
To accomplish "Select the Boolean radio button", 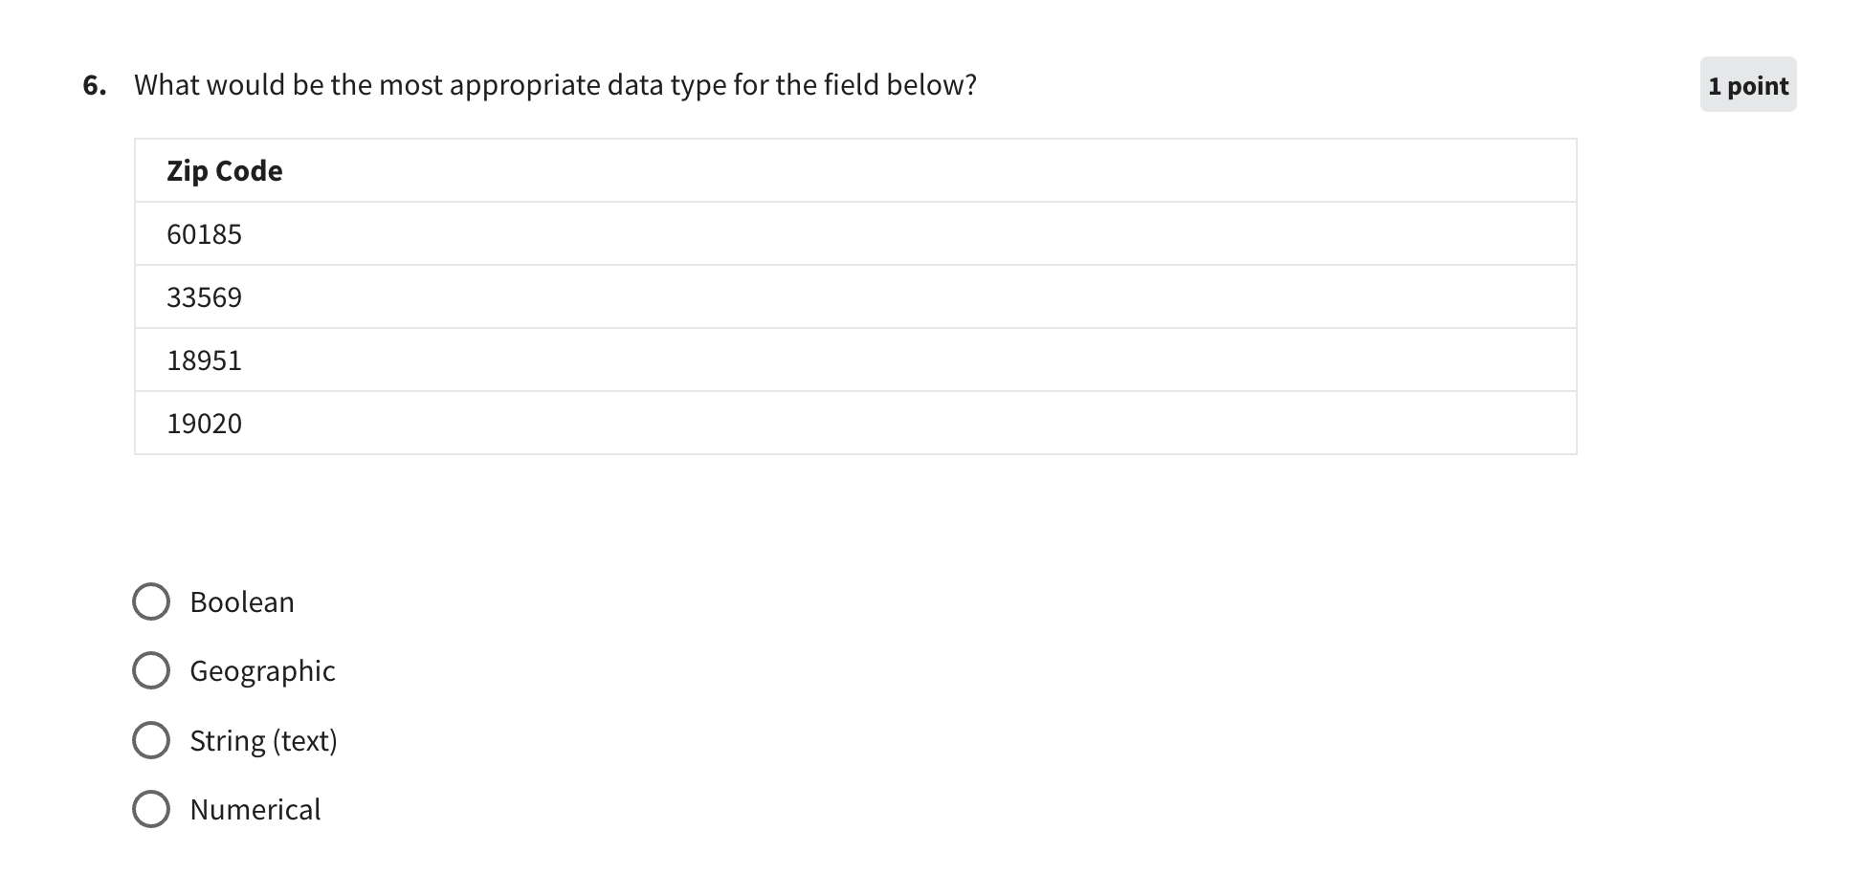I will click(x=151, y=602).
